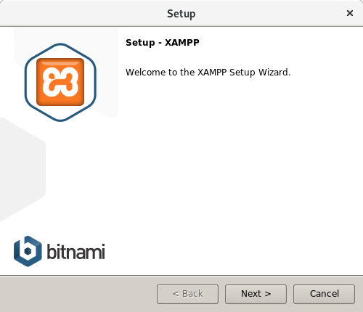Click the "Setup" title in the title bar
This screenshot has width=363, height=312.
coord(181,14)
